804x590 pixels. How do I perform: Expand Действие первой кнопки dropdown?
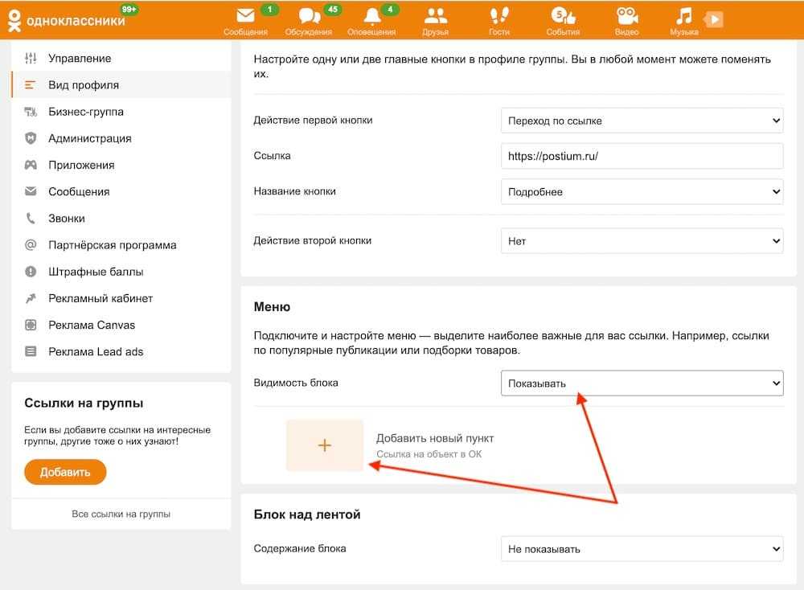(642, 121)
